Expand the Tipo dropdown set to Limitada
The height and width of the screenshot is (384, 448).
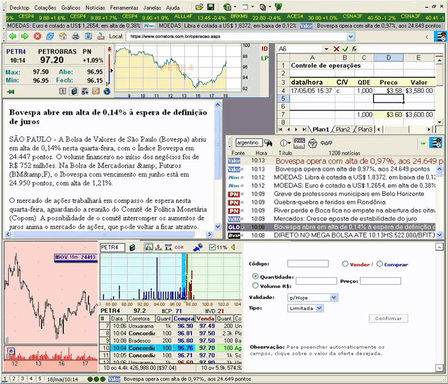(319, 308)
